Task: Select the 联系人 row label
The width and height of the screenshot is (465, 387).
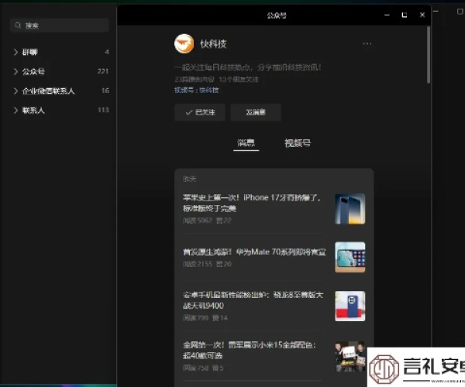Action: (33, 111)
